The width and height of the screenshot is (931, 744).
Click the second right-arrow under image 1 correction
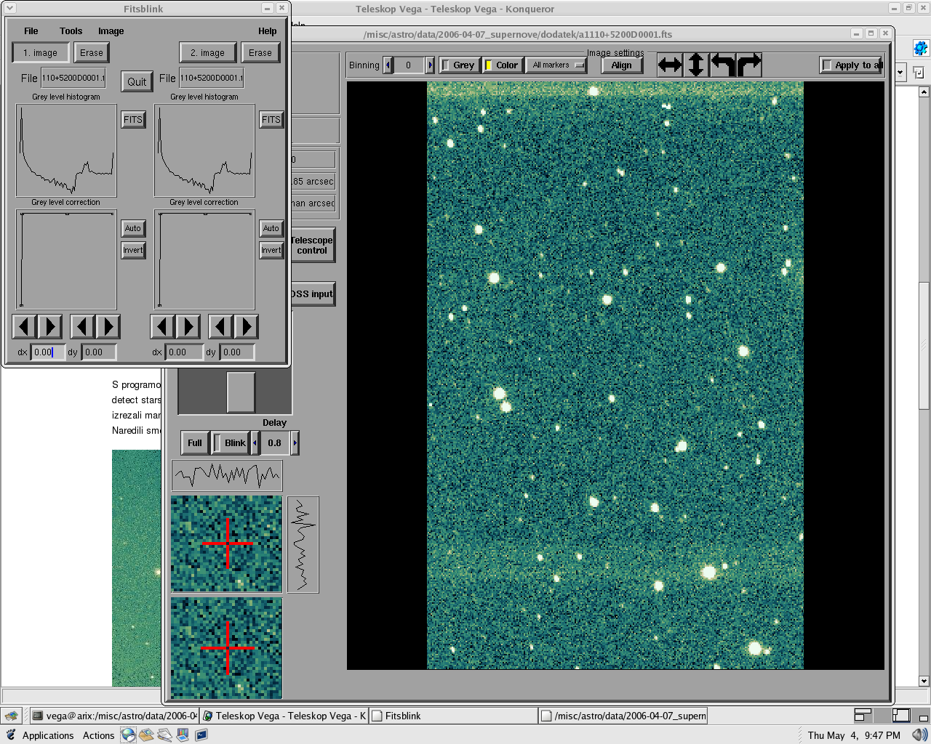pos(108,327)
